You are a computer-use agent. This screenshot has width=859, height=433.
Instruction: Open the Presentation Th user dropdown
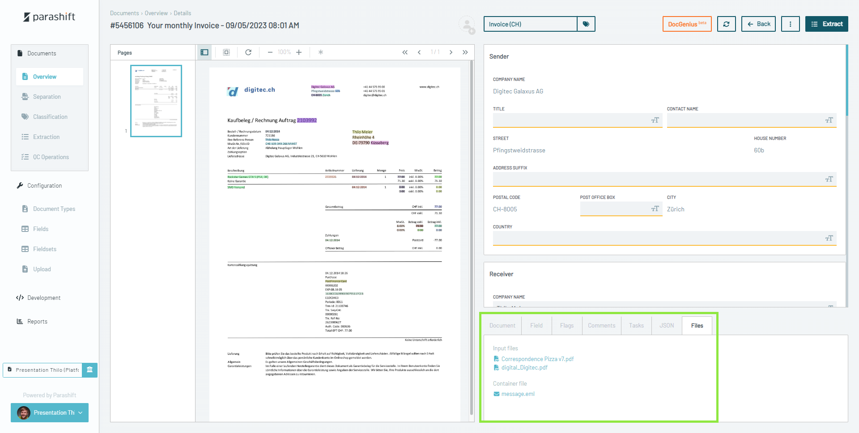(50, 412)
